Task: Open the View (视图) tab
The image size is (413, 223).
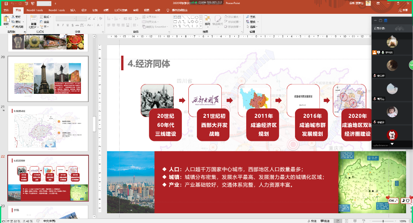Action: [146, 10]
